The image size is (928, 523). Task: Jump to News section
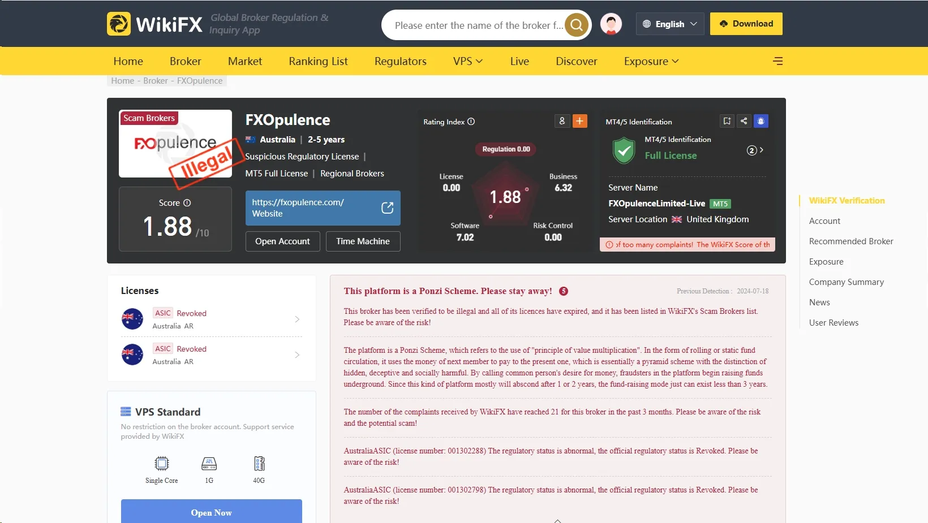click(x=819, y=302)
